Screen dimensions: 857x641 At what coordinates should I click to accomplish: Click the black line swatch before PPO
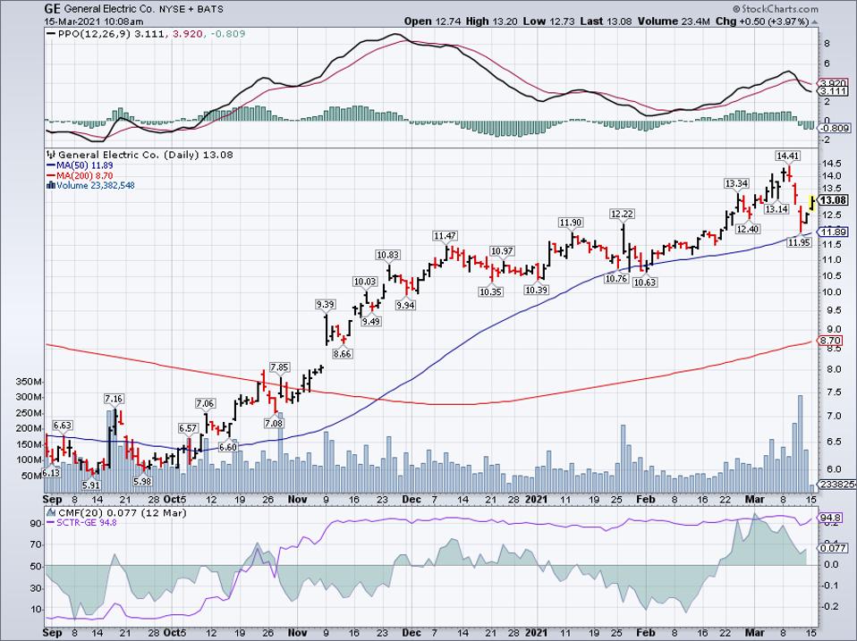click(51, 34)
